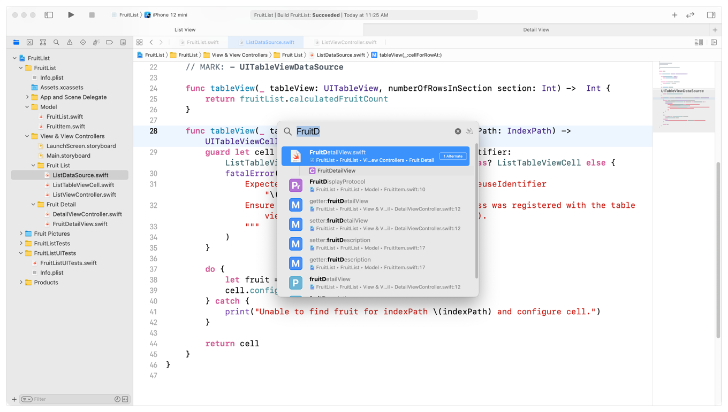
Task: Open the Issue navigator warning icon
Action: coord(70,42)
